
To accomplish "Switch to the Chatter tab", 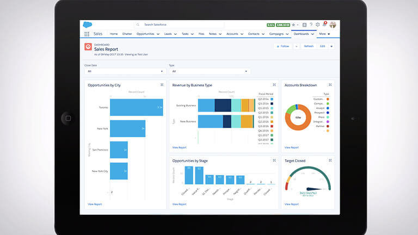I will (127, 34).
